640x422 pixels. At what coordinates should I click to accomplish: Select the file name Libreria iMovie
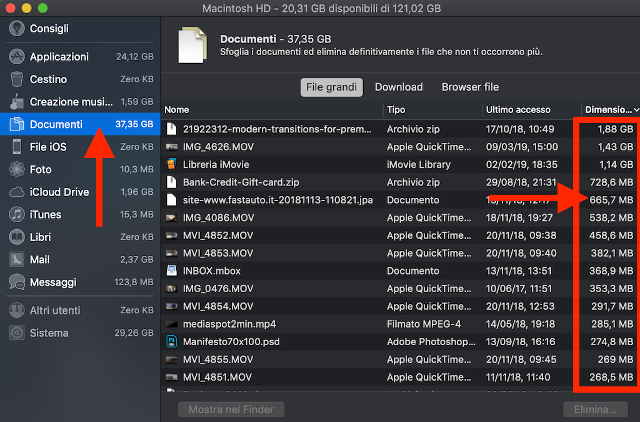pyautogui.click(x=216, y=164)
